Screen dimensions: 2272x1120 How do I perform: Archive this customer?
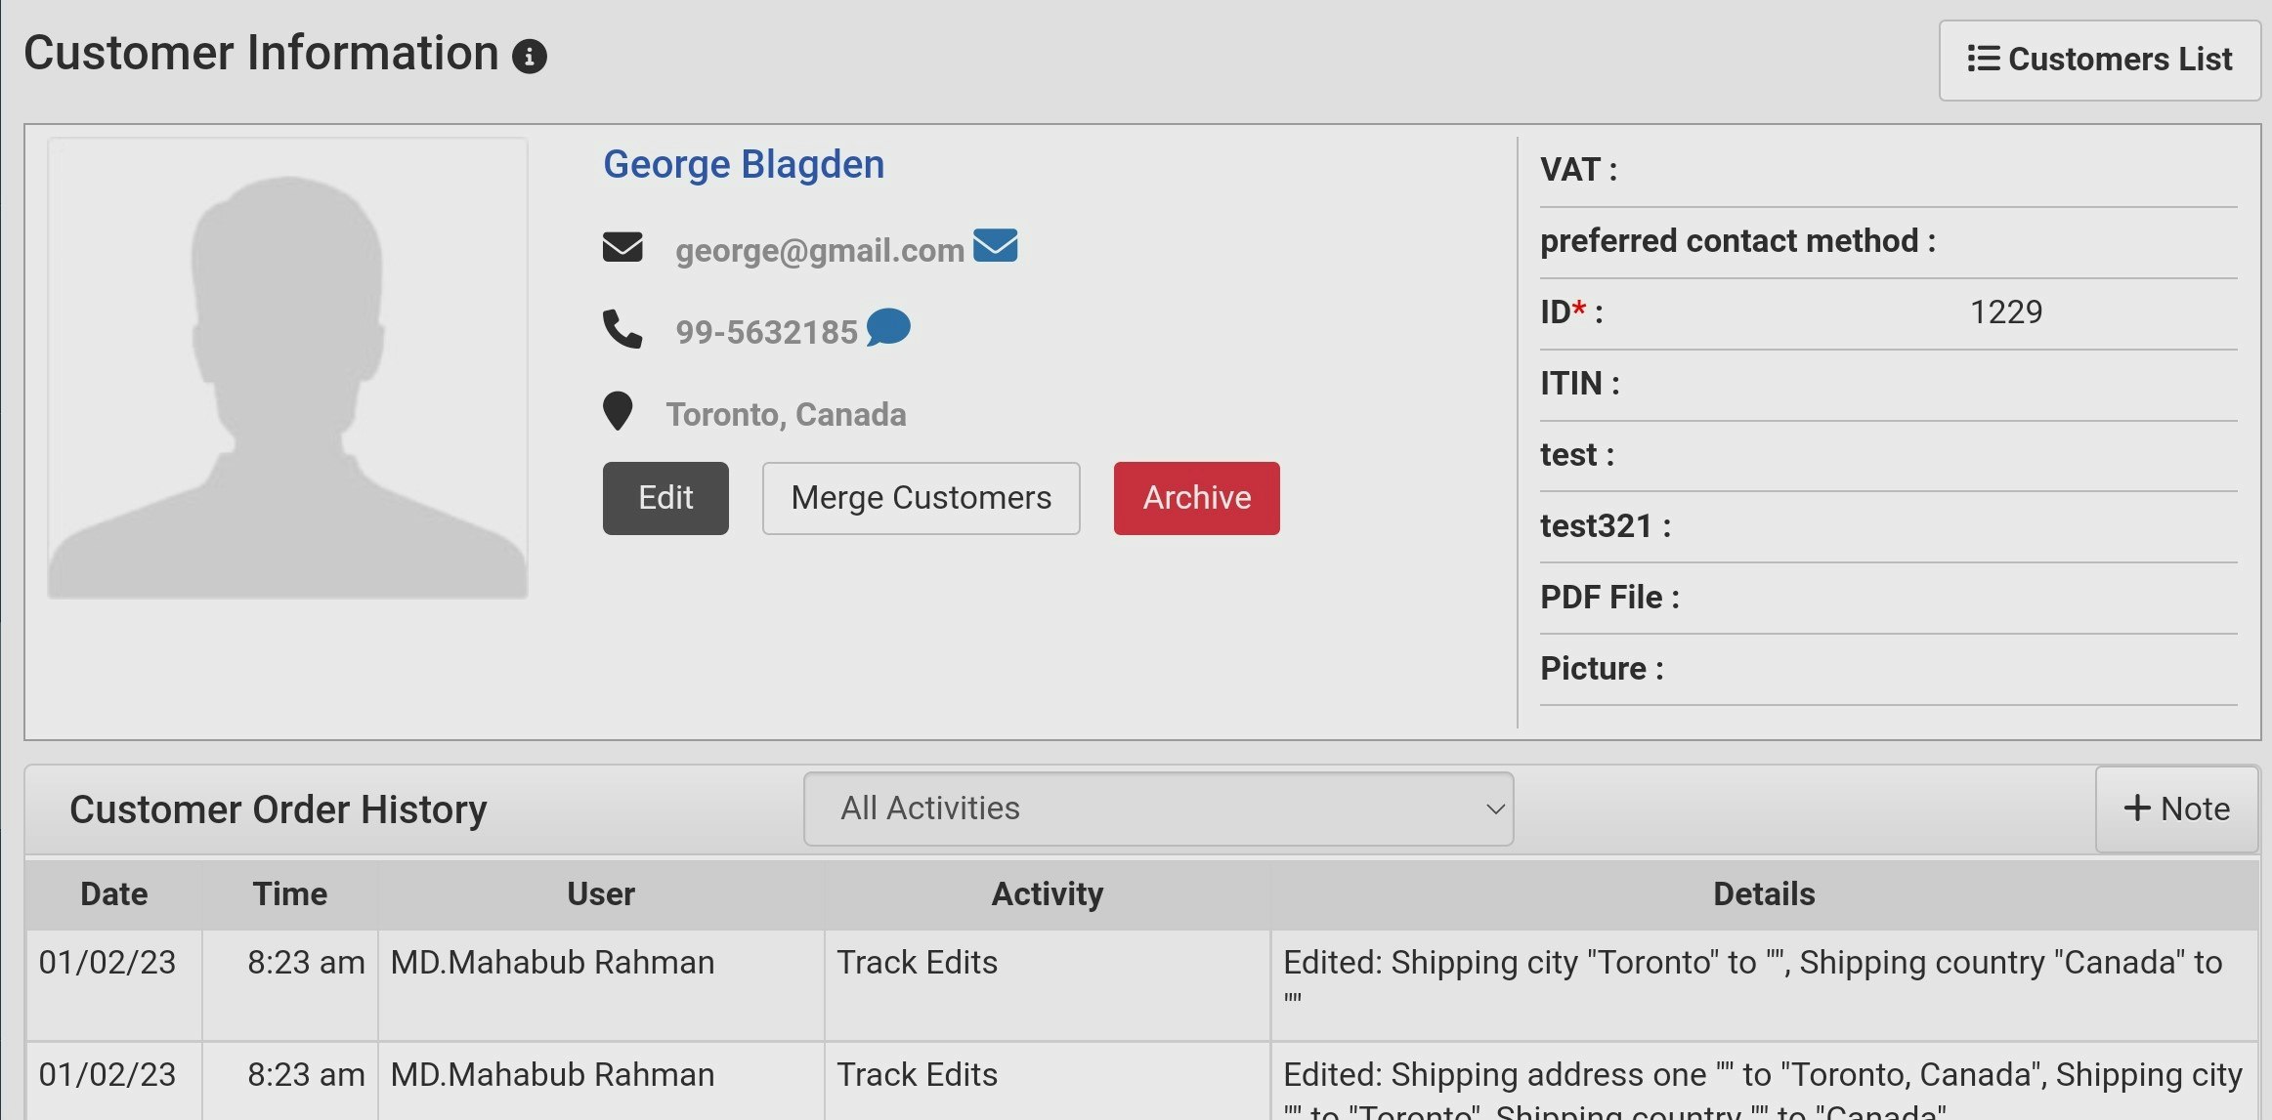[1196, 498]
